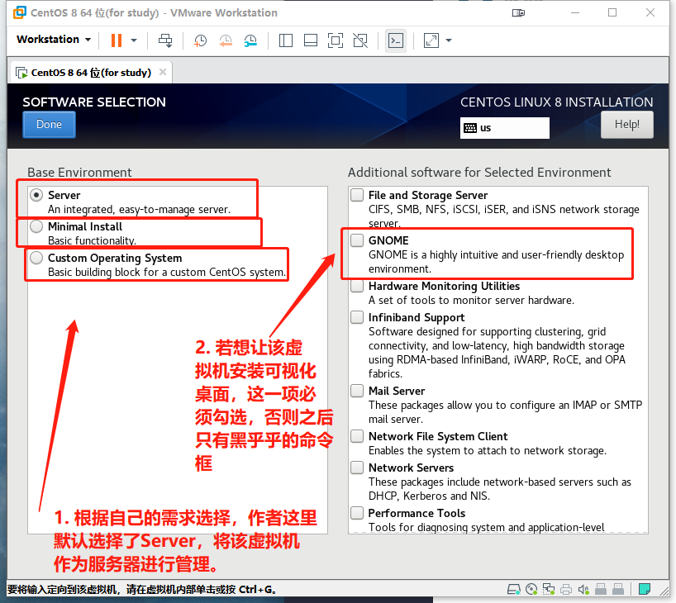Screen dimensions: 676x603
Task: Close the CentOS 8 64 位 tab
Action: [163, 72]
